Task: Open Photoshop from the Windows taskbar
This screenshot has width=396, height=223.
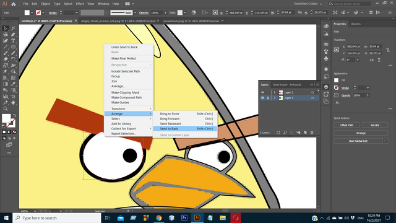Action: (x=184, y=218)
